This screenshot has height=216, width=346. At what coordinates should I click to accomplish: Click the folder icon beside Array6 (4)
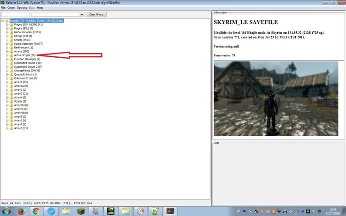11,120
